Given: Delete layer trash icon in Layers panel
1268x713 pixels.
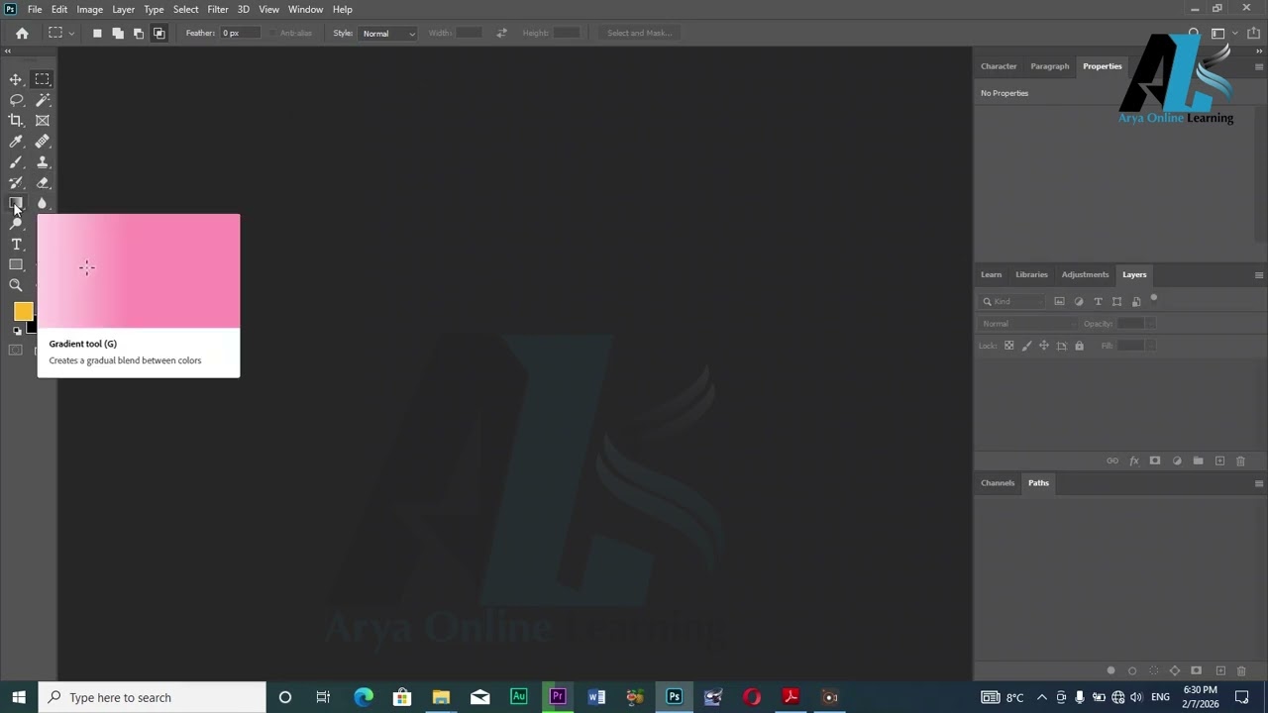Looking at the screenshot, I should coord(1240,461).
